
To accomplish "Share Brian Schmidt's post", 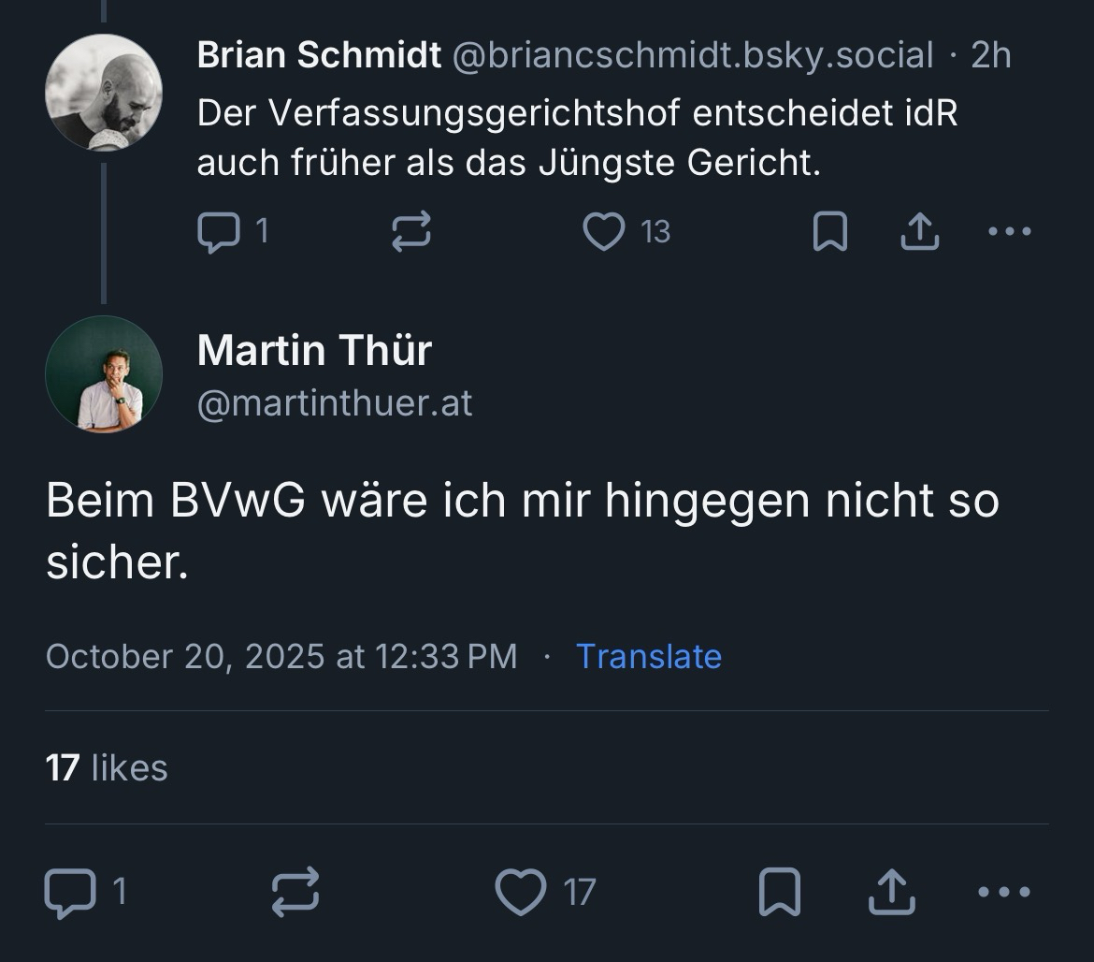I will pos(919,231).
